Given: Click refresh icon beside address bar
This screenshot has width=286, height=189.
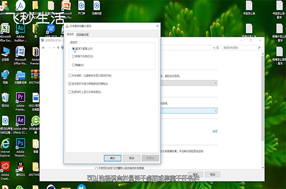Looking at the screenshot, I should [217, 48].
